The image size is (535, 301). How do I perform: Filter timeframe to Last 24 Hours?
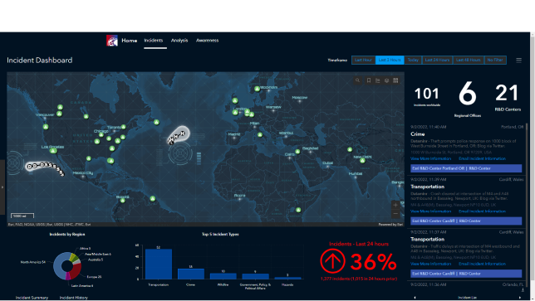point(437,60)
